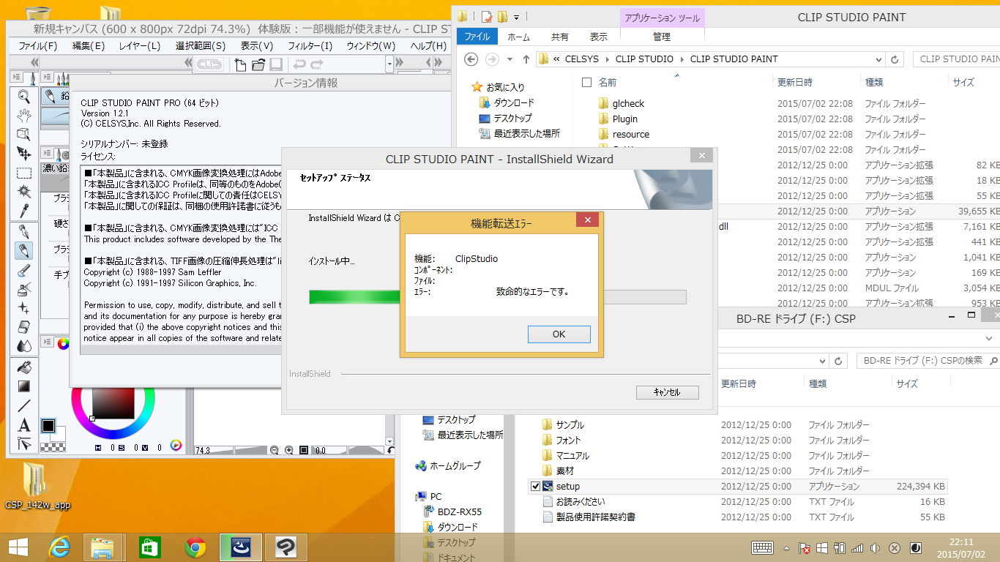Open the tool palette menu button
The image size is (1000, 562).
coord(16,77)
